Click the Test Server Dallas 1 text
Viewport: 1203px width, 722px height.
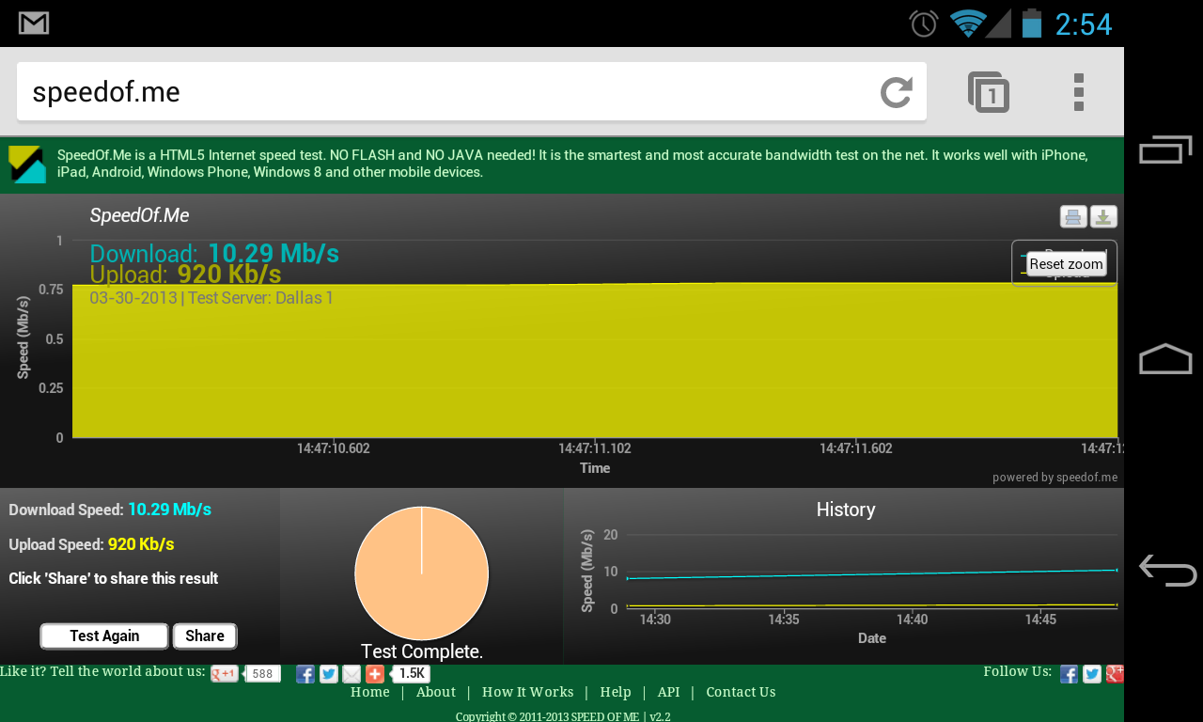260,298
